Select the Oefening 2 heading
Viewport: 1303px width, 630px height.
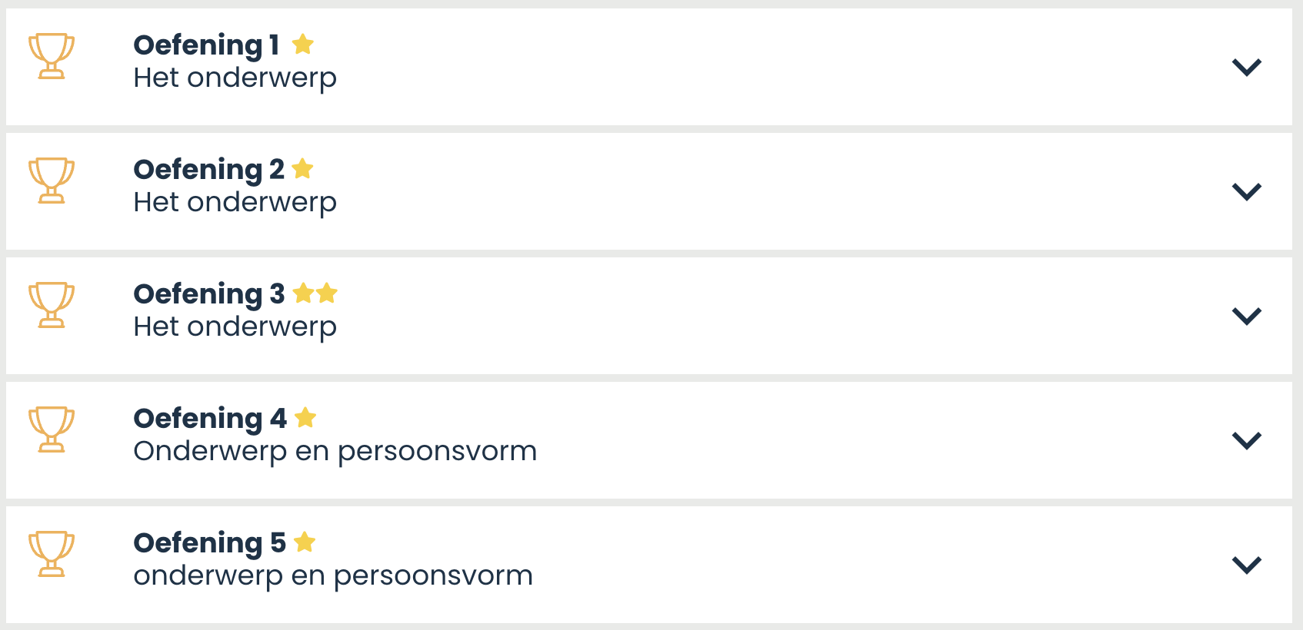pyautogui.click(x=208, y=170)
